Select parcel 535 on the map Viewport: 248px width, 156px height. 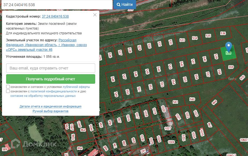pos(208,36)
